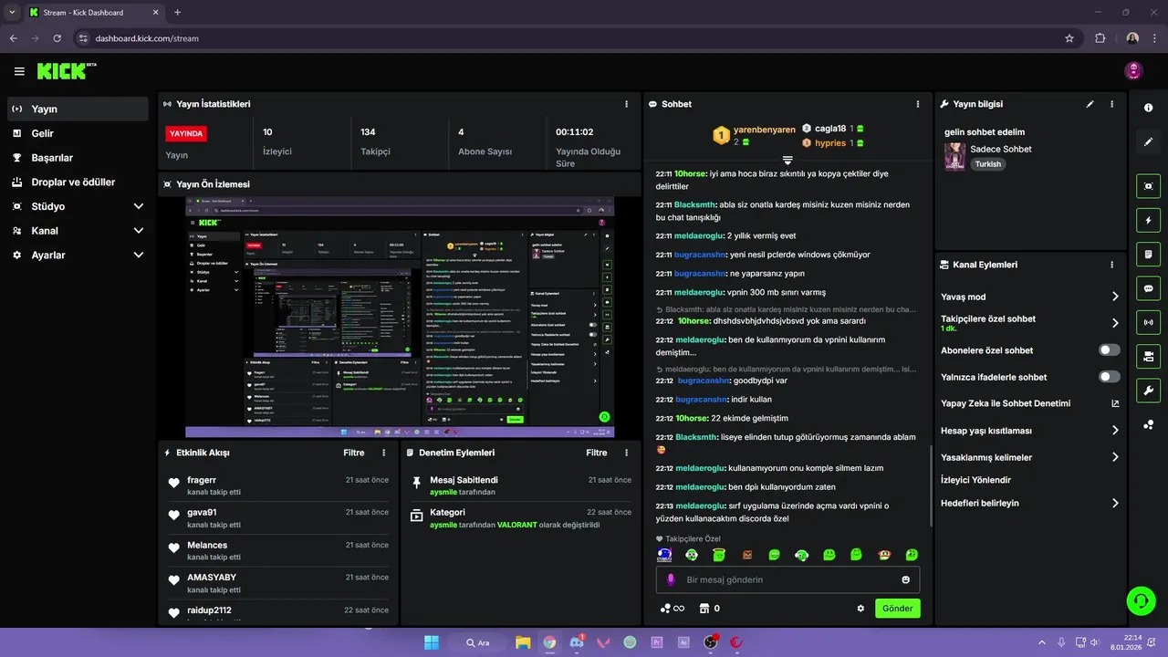The image size is (1168, 657).
Task: Open a new browser tab
Action: tap(177, 13)
